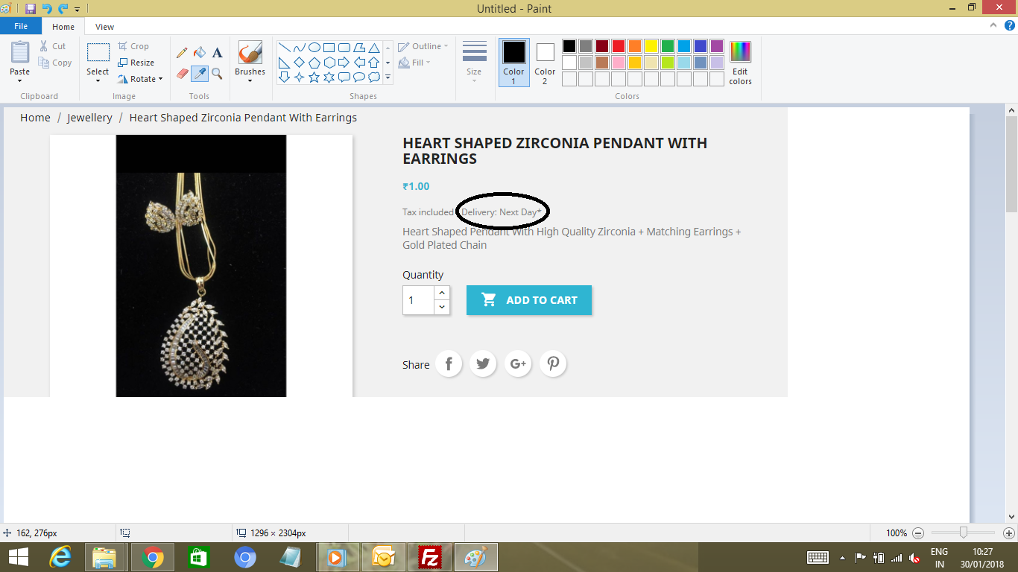Viewport: 1018px width, 572px height.
Task: Select the Text tool
Action: (x=217, y=53)
